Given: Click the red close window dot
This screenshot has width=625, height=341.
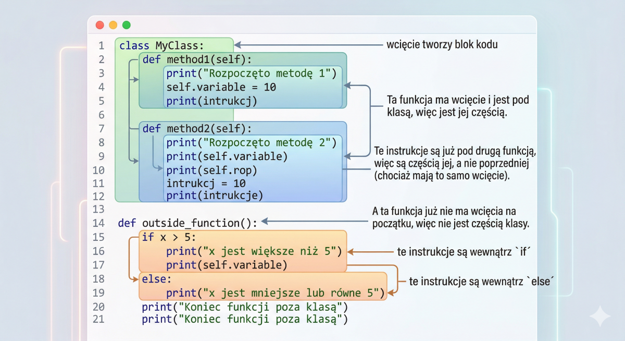Looking at the screenshot, I should click(100, 25).
